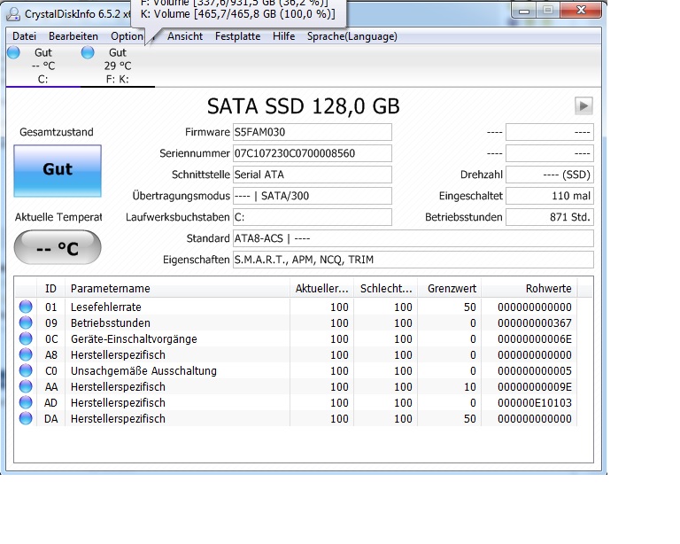Click the SATA SSD 128,0 GB title
This screenshot has width=680, height=544.
click(x=303, y=106)
